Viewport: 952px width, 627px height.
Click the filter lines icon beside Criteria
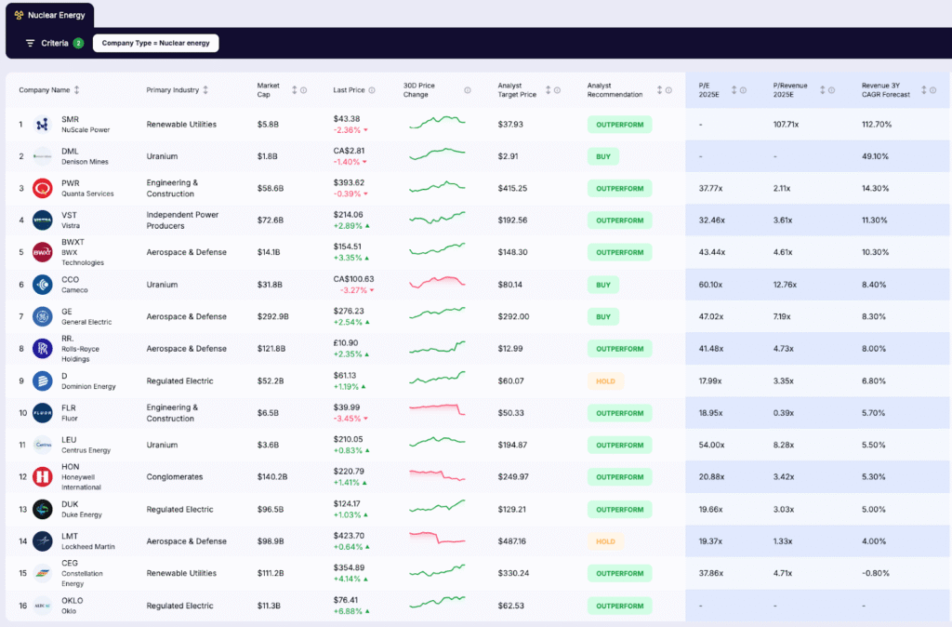30,43
